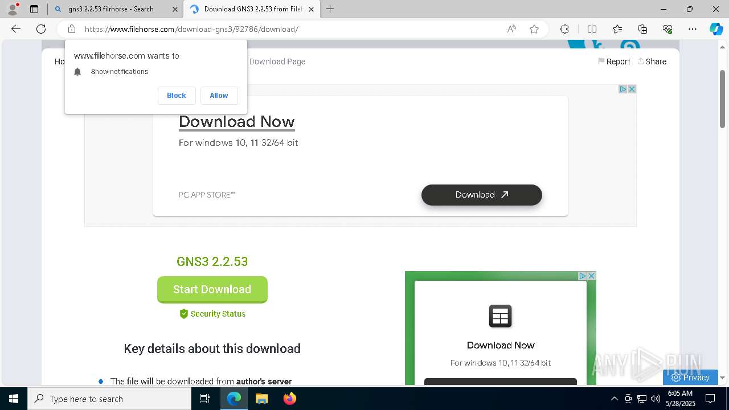The height and width of the screenshot is (410, 729).
Task: Allow notifications from filehorse
Action: click(219, 96)
